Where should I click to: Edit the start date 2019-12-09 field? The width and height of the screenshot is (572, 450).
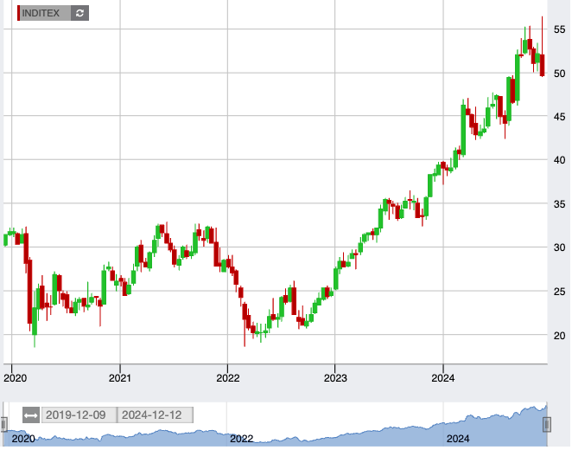(79, 415)
